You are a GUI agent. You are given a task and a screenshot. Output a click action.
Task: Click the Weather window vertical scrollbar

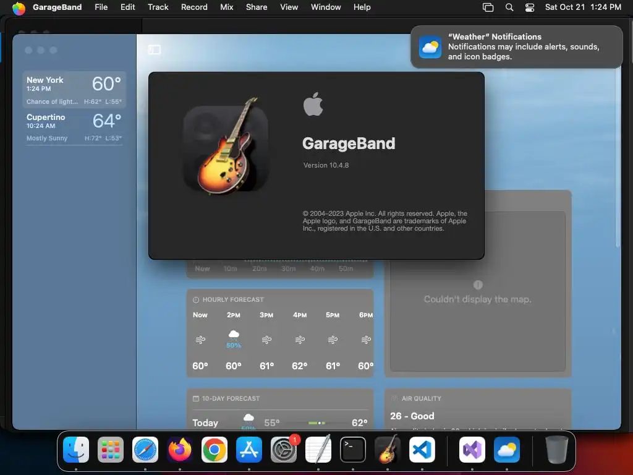pos(618,158)
